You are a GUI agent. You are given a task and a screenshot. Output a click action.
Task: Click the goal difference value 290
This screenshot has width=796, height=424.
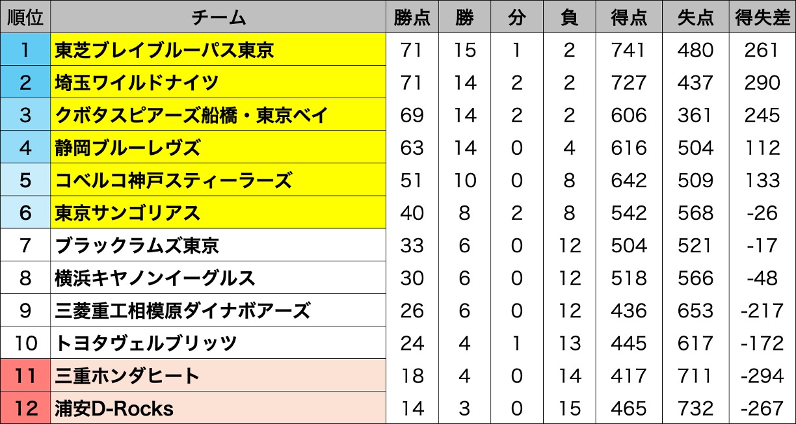761,83
